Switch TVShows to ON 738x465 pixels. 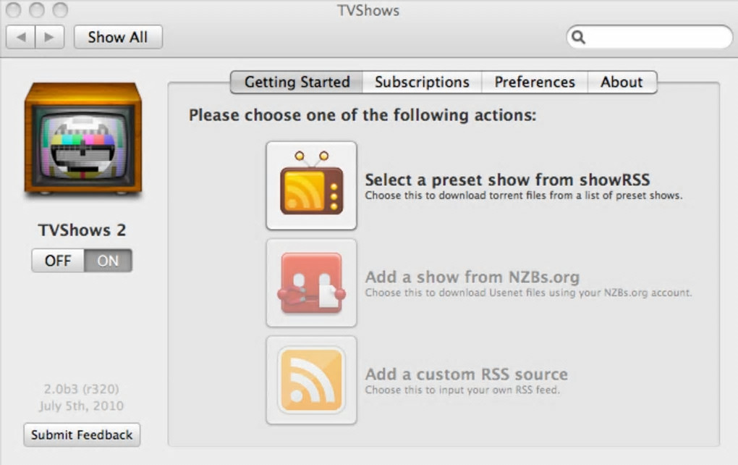108,261
